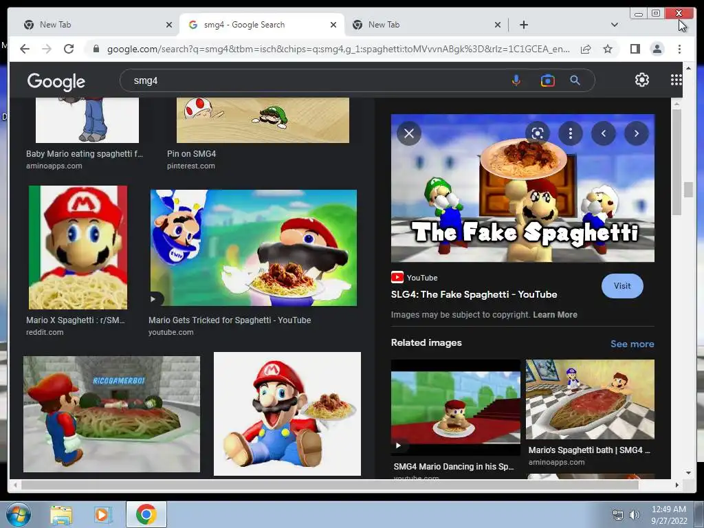This screenshot has width=704, height=528.
Task: Close the image preview panel
Action: pos(408,133)
